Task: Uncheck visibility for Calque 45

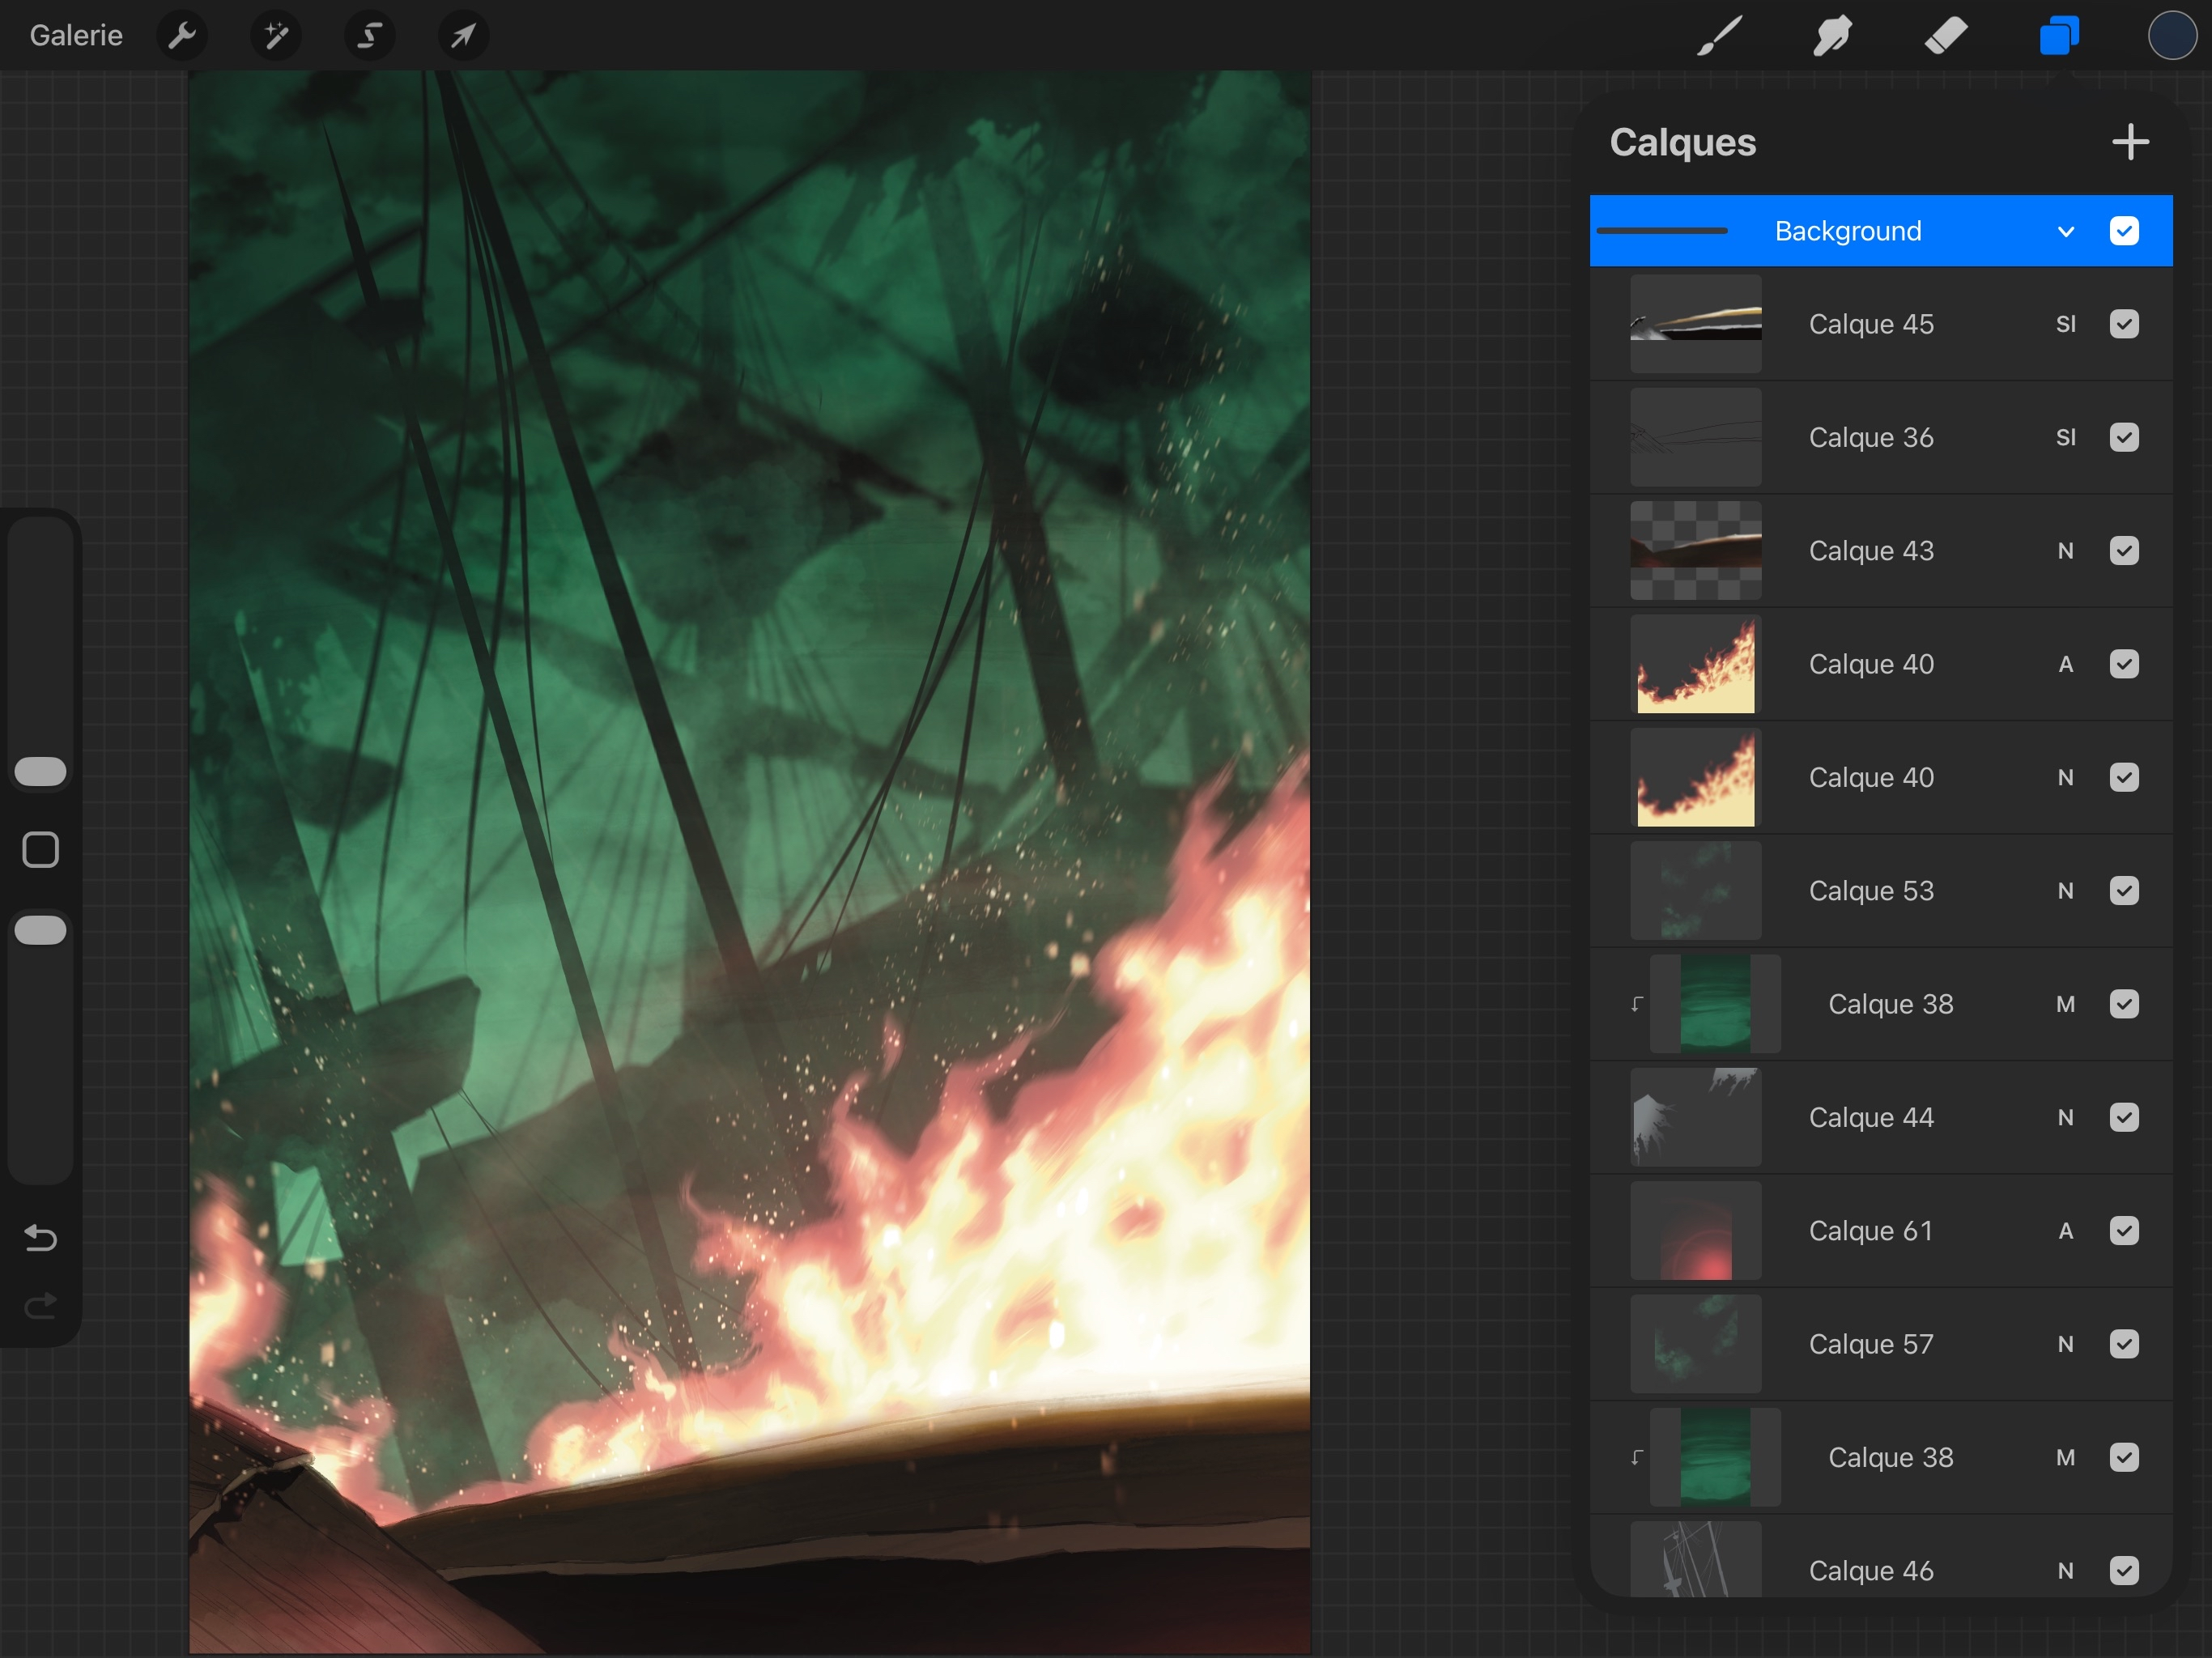Action: tap(2124, 324)
